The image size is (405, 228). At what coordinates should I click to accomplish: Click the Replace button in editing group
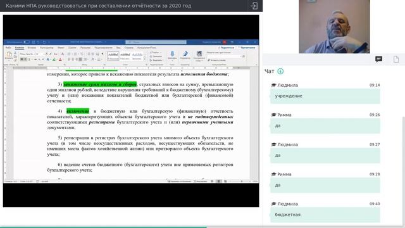(156, 56)
